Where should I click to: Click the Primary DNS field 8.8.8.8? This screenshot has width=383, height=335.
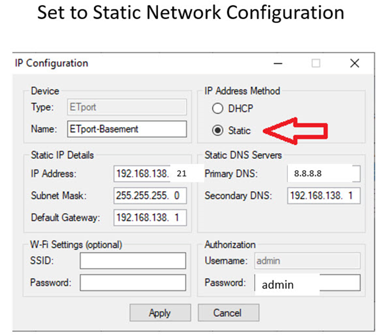pos(323,174)
